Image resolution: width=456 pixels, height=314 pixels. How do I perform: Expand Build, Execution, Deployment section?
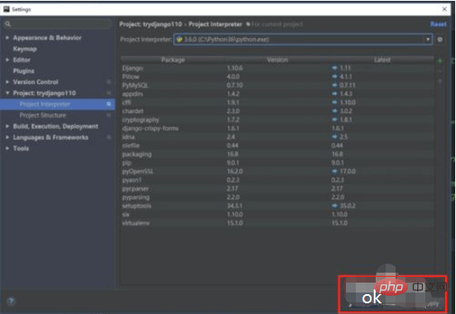[7, 126]
